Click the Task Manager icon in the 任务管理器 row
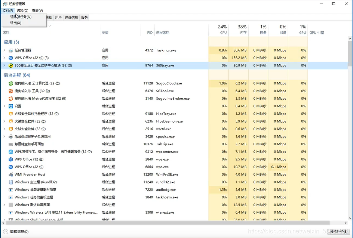 point(11,50)
